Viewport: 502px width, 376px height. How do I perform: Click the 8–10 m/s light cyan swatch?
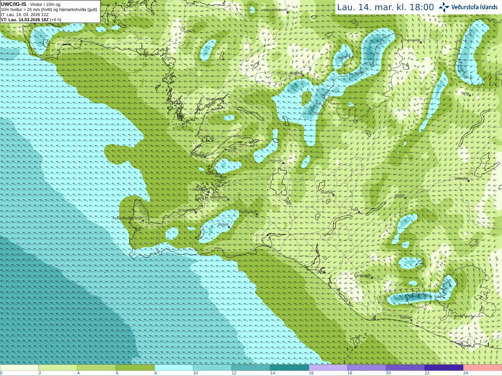(x=174, y=368)
